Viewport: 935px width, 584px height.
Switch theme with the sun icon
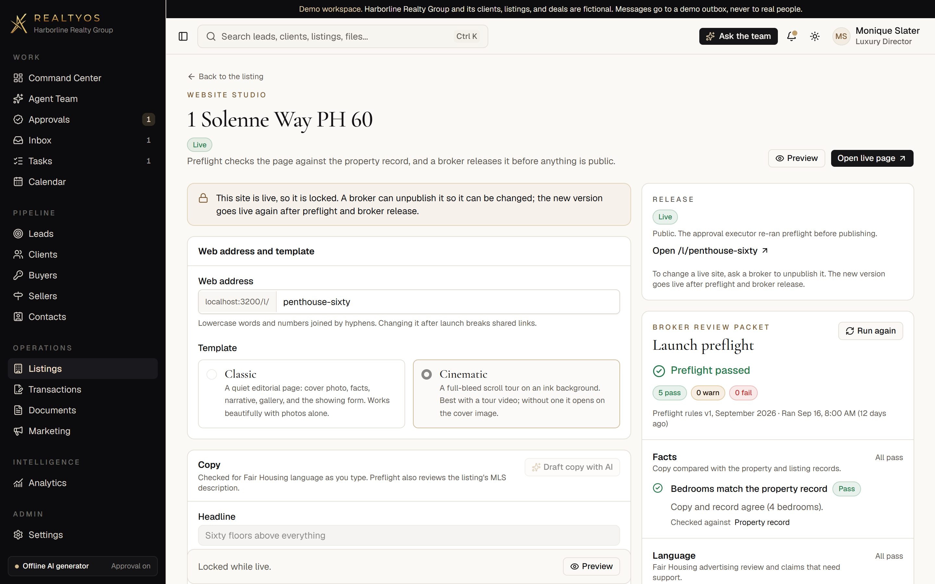(815, 36)
